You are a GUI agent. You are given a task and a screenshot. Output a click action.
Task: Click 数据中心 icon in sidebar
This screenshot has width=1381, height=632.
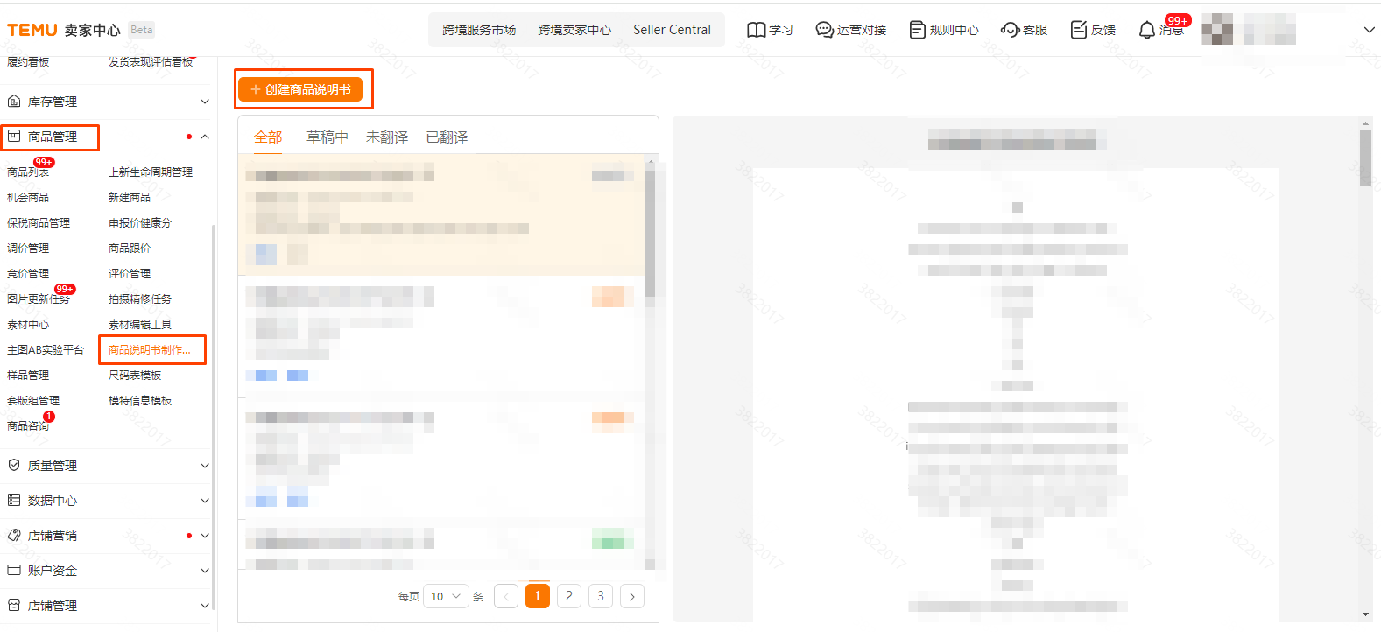click(x=14, y=501)
